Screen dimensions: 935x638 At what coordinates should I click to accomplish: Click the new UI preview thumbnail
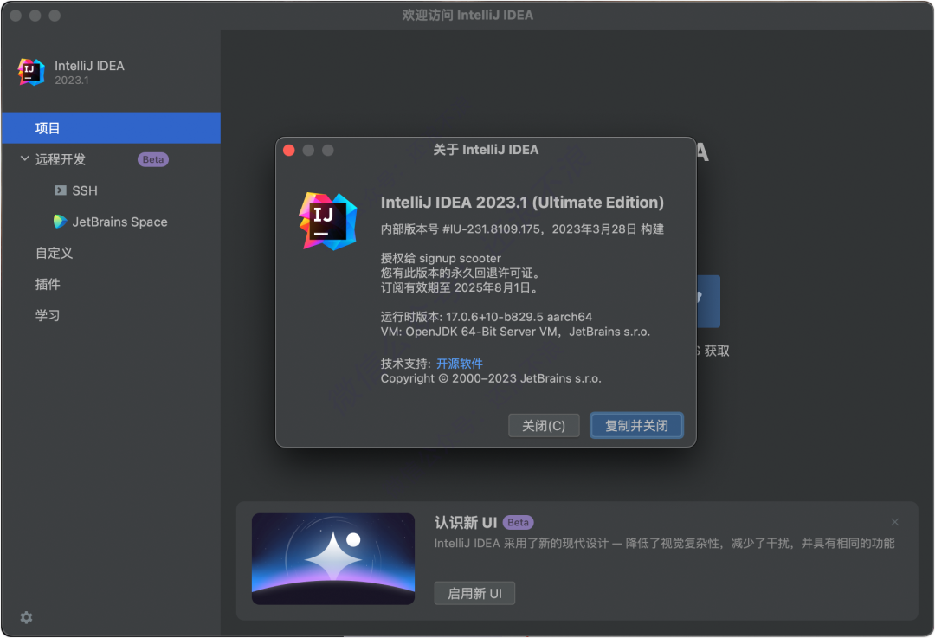332,558
